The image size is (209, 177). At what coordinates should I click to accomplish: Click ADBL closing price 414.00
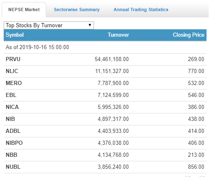196,131
